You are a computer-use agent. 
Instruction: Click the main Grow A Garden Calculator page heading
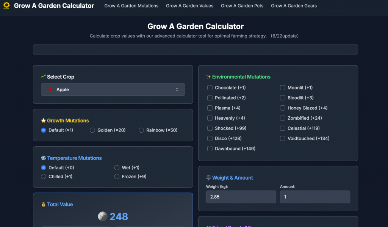tap(196, 26)
